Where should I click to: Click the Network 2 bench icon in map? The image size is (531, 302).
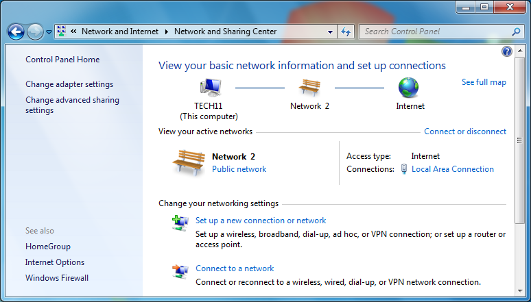coord(309,87)
